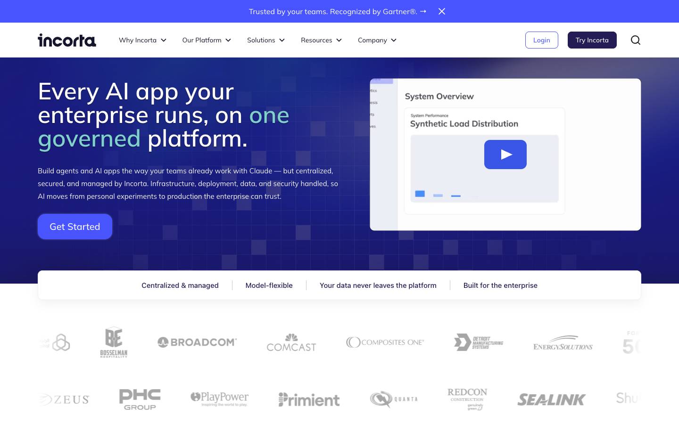
Task: Click the PlayPower logo
Action: [x=219, y=399]
